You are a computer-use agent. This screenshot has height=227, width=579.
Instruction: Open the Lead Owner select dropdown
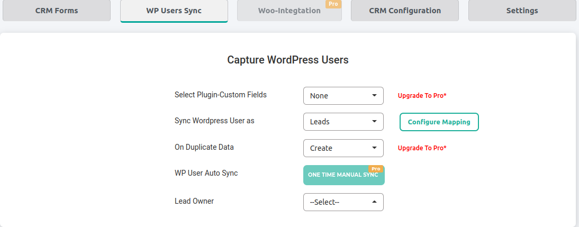tap(343, 202)
